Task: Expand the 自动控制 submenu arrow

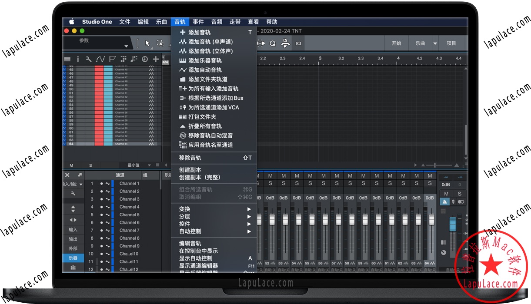Action: coord(249,231)
